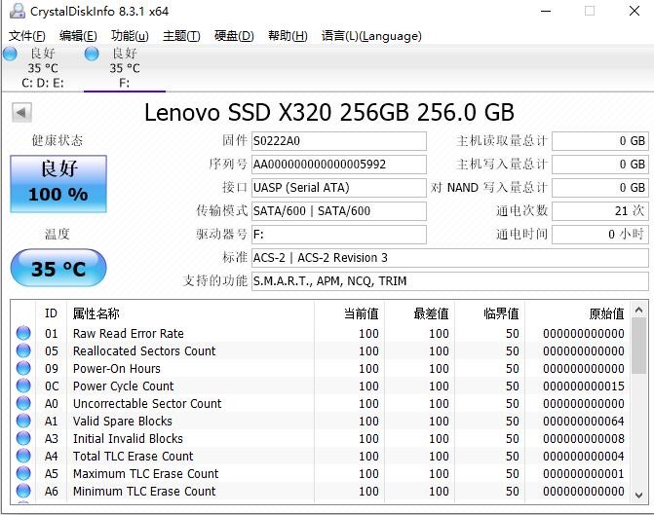
Task: Click raw value 000000000008
Action: pyautogui.click(x=584, y=438)
